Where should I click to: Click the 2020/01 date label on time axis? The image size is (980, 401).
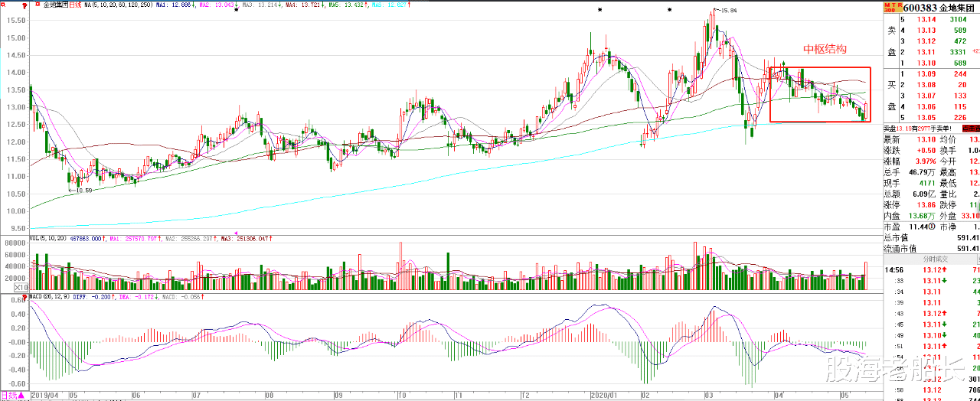click(x=606, y=396)
